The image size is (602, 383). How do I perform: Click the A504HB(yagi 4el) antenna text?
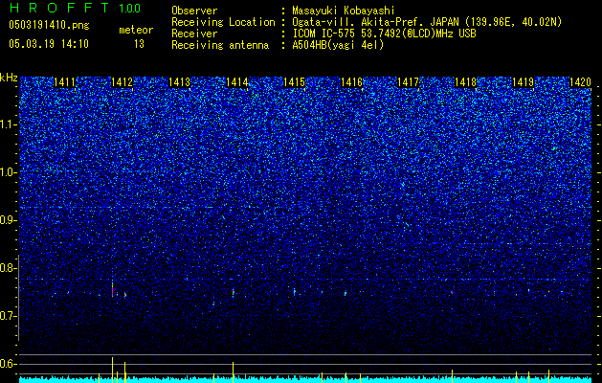(338, 45)
